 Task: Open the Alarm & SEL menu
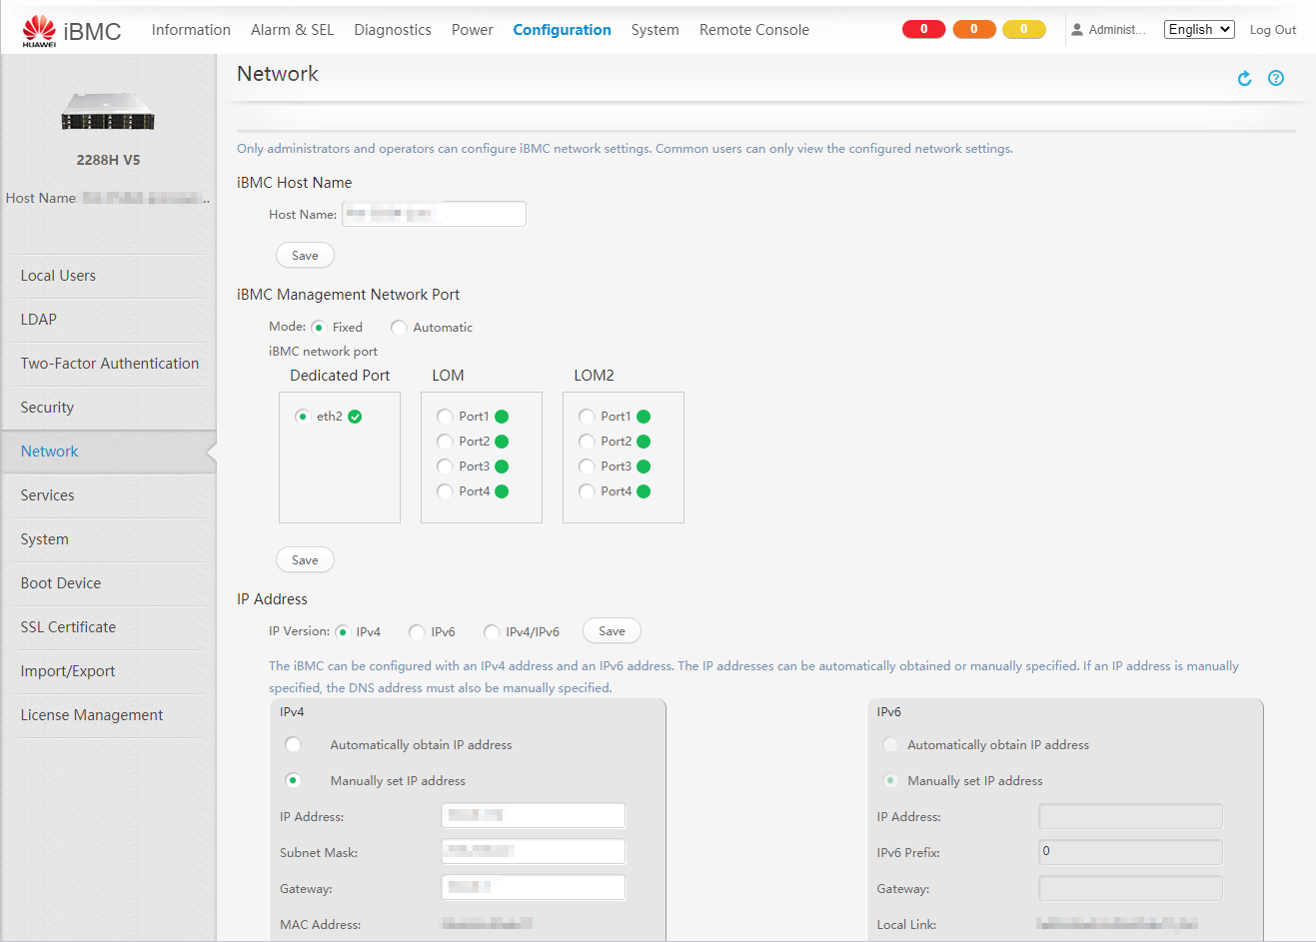tap(292, 30)
